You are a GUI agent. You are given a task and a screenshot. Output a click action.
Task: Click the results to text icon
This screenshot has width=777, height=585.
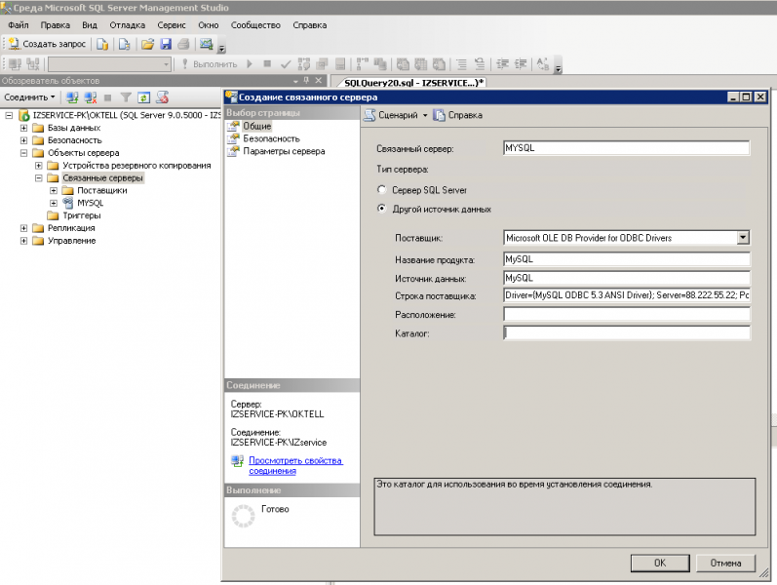tap(403, 64)
